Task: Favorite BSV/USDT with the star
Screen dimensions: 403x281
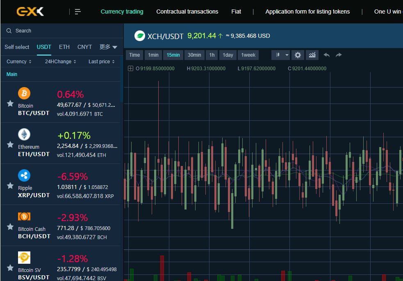Action: click(10, 268)
